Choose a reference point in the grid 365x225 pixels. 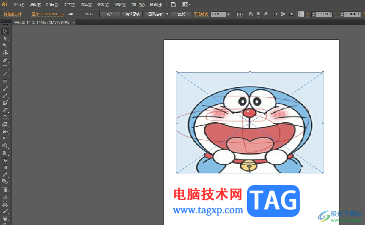click(301, 14)
